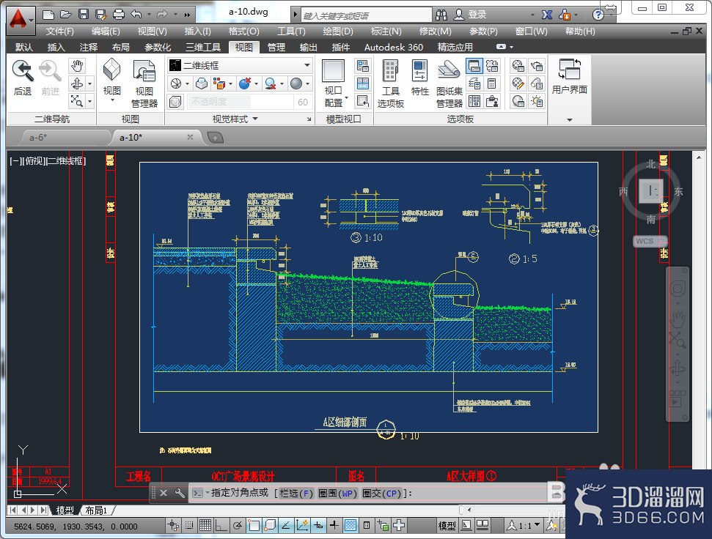This screenshot has height=539, width=712.
Task: Open the 绘图(D) menu
Action: tap(338, 31)
